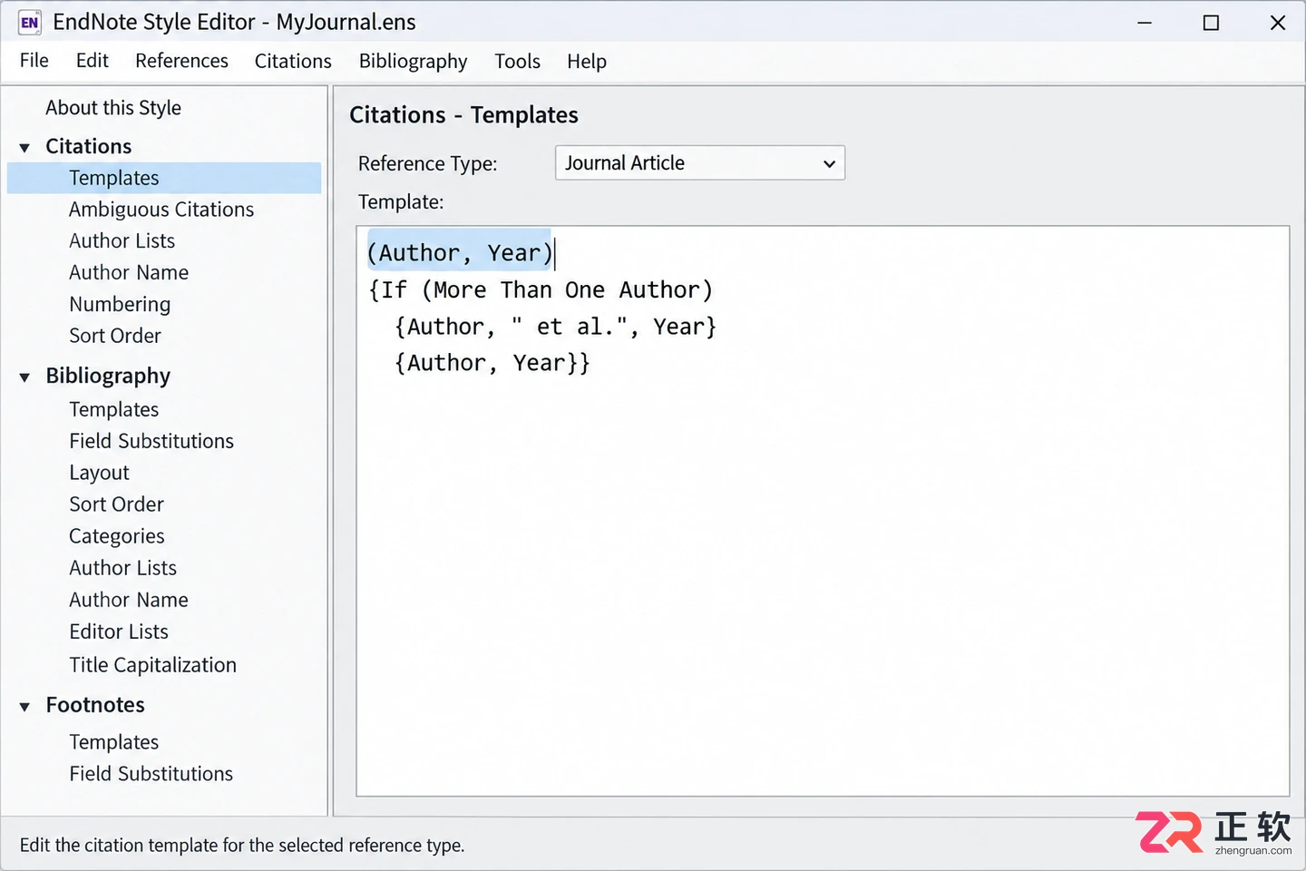Image resolution: width=1306 pixels, height=871 pixels.
Task: Open the File menu
Action: coord(34,61)
